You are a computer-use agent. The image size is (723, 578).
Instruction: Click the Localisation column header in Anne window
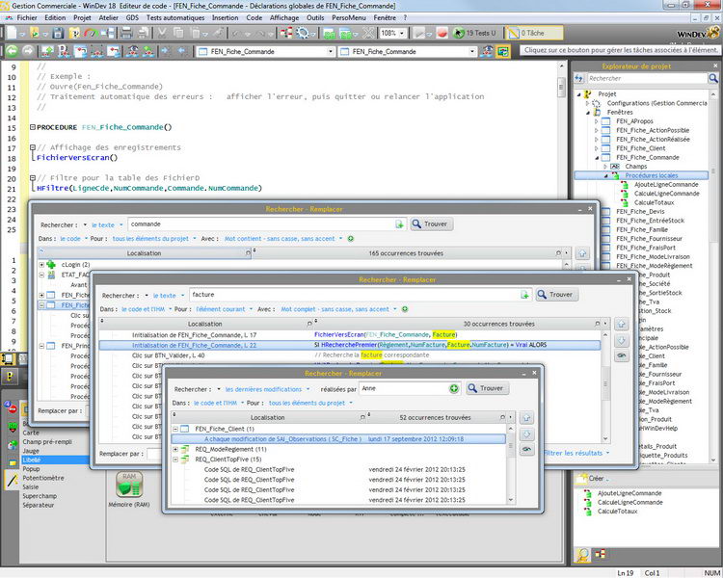click(x=267, y=417)
